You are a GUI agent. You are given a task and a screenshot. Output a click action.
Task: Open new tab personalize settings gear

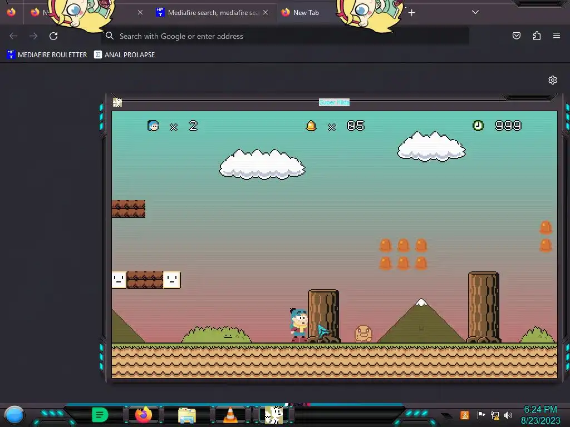coord(553,80)
